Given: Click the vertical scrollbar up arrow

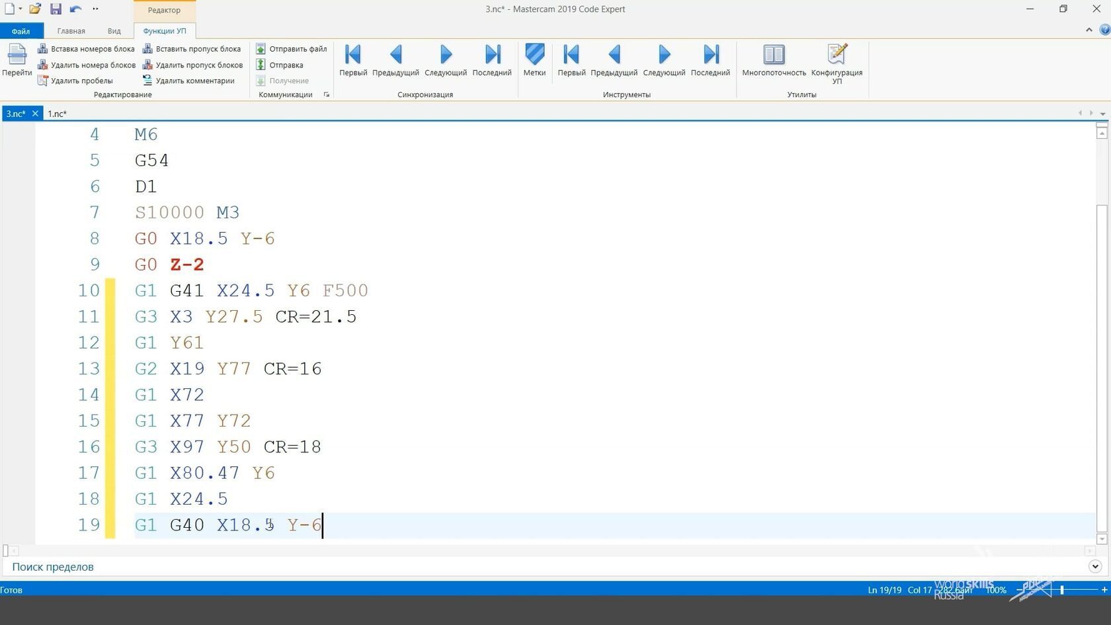Looking at the screenshot, I should coord(1102,134).
